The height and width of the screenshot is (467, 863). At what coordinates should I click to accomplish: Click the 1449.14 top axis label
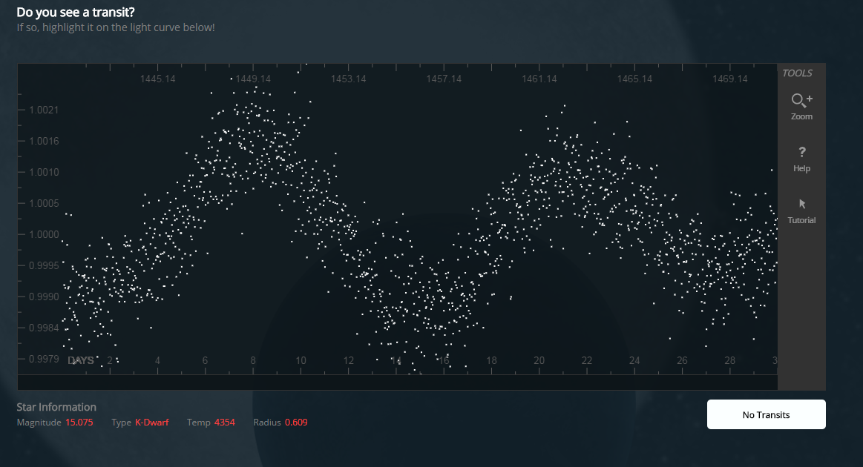point(253,79)
